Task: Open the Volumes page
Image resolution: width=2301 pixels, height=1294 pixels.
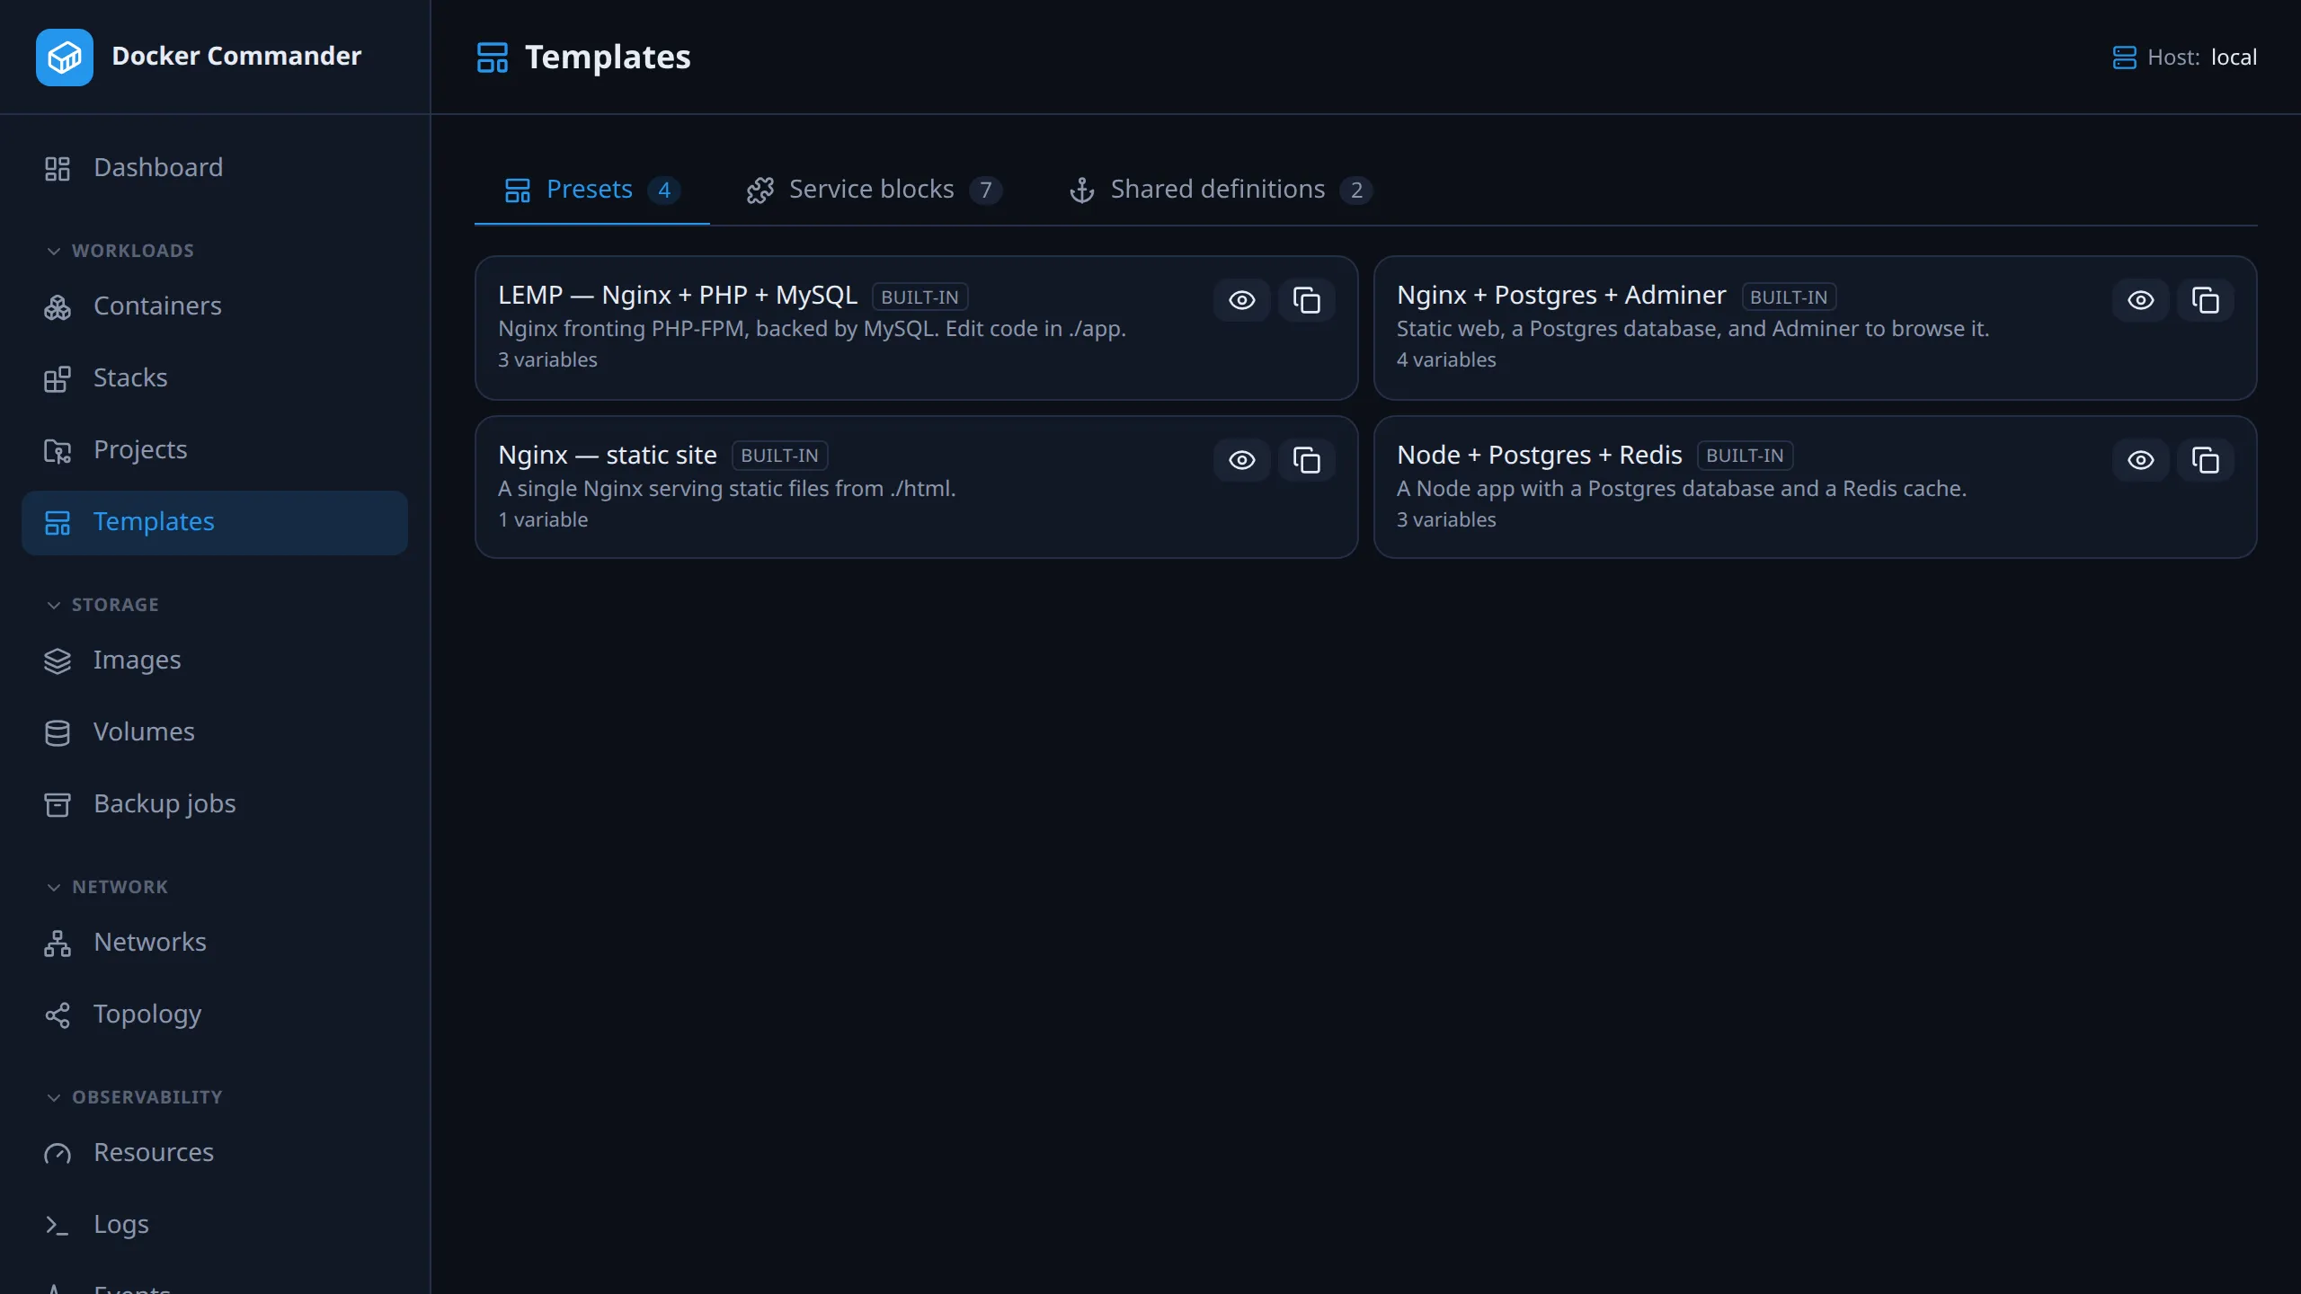Action: click(x=214, y=731)
